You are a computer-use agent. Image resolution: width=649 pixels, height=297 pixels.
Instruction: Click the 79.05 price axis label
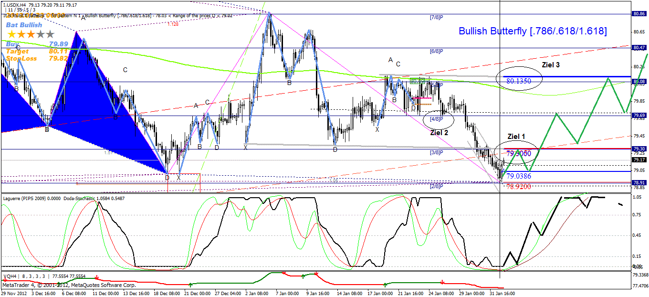639,170
